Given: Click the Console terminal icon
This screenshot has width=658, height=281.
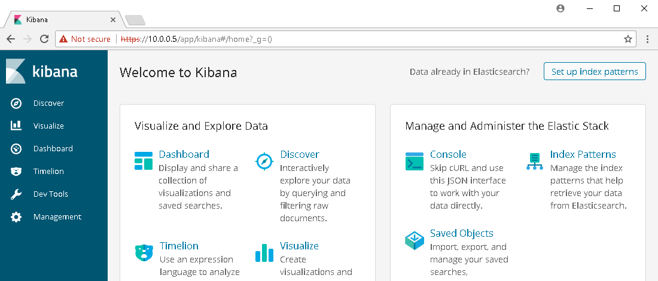Looking at the screenshot, I should [414, 161].
